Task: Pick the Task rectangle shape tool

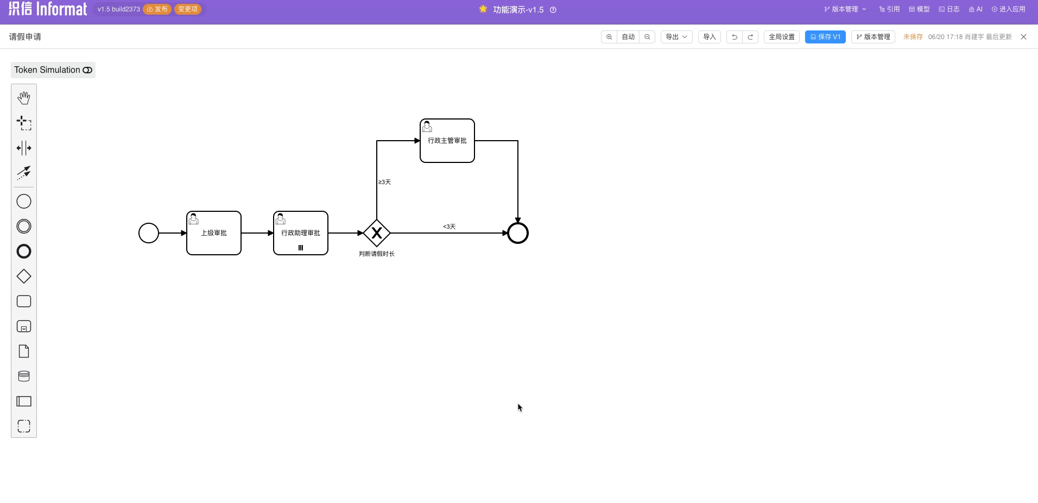Action: (23, 301)
